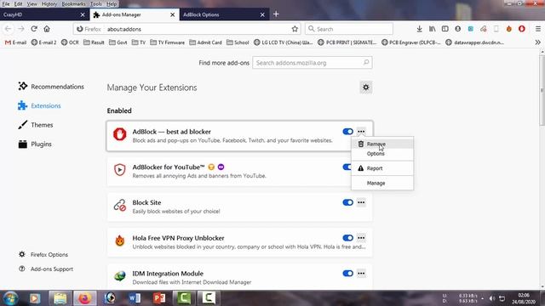The width and height of the screenshot is (545, 306).
Task: Open Themes in the sidebar
Action: [36, 125]
